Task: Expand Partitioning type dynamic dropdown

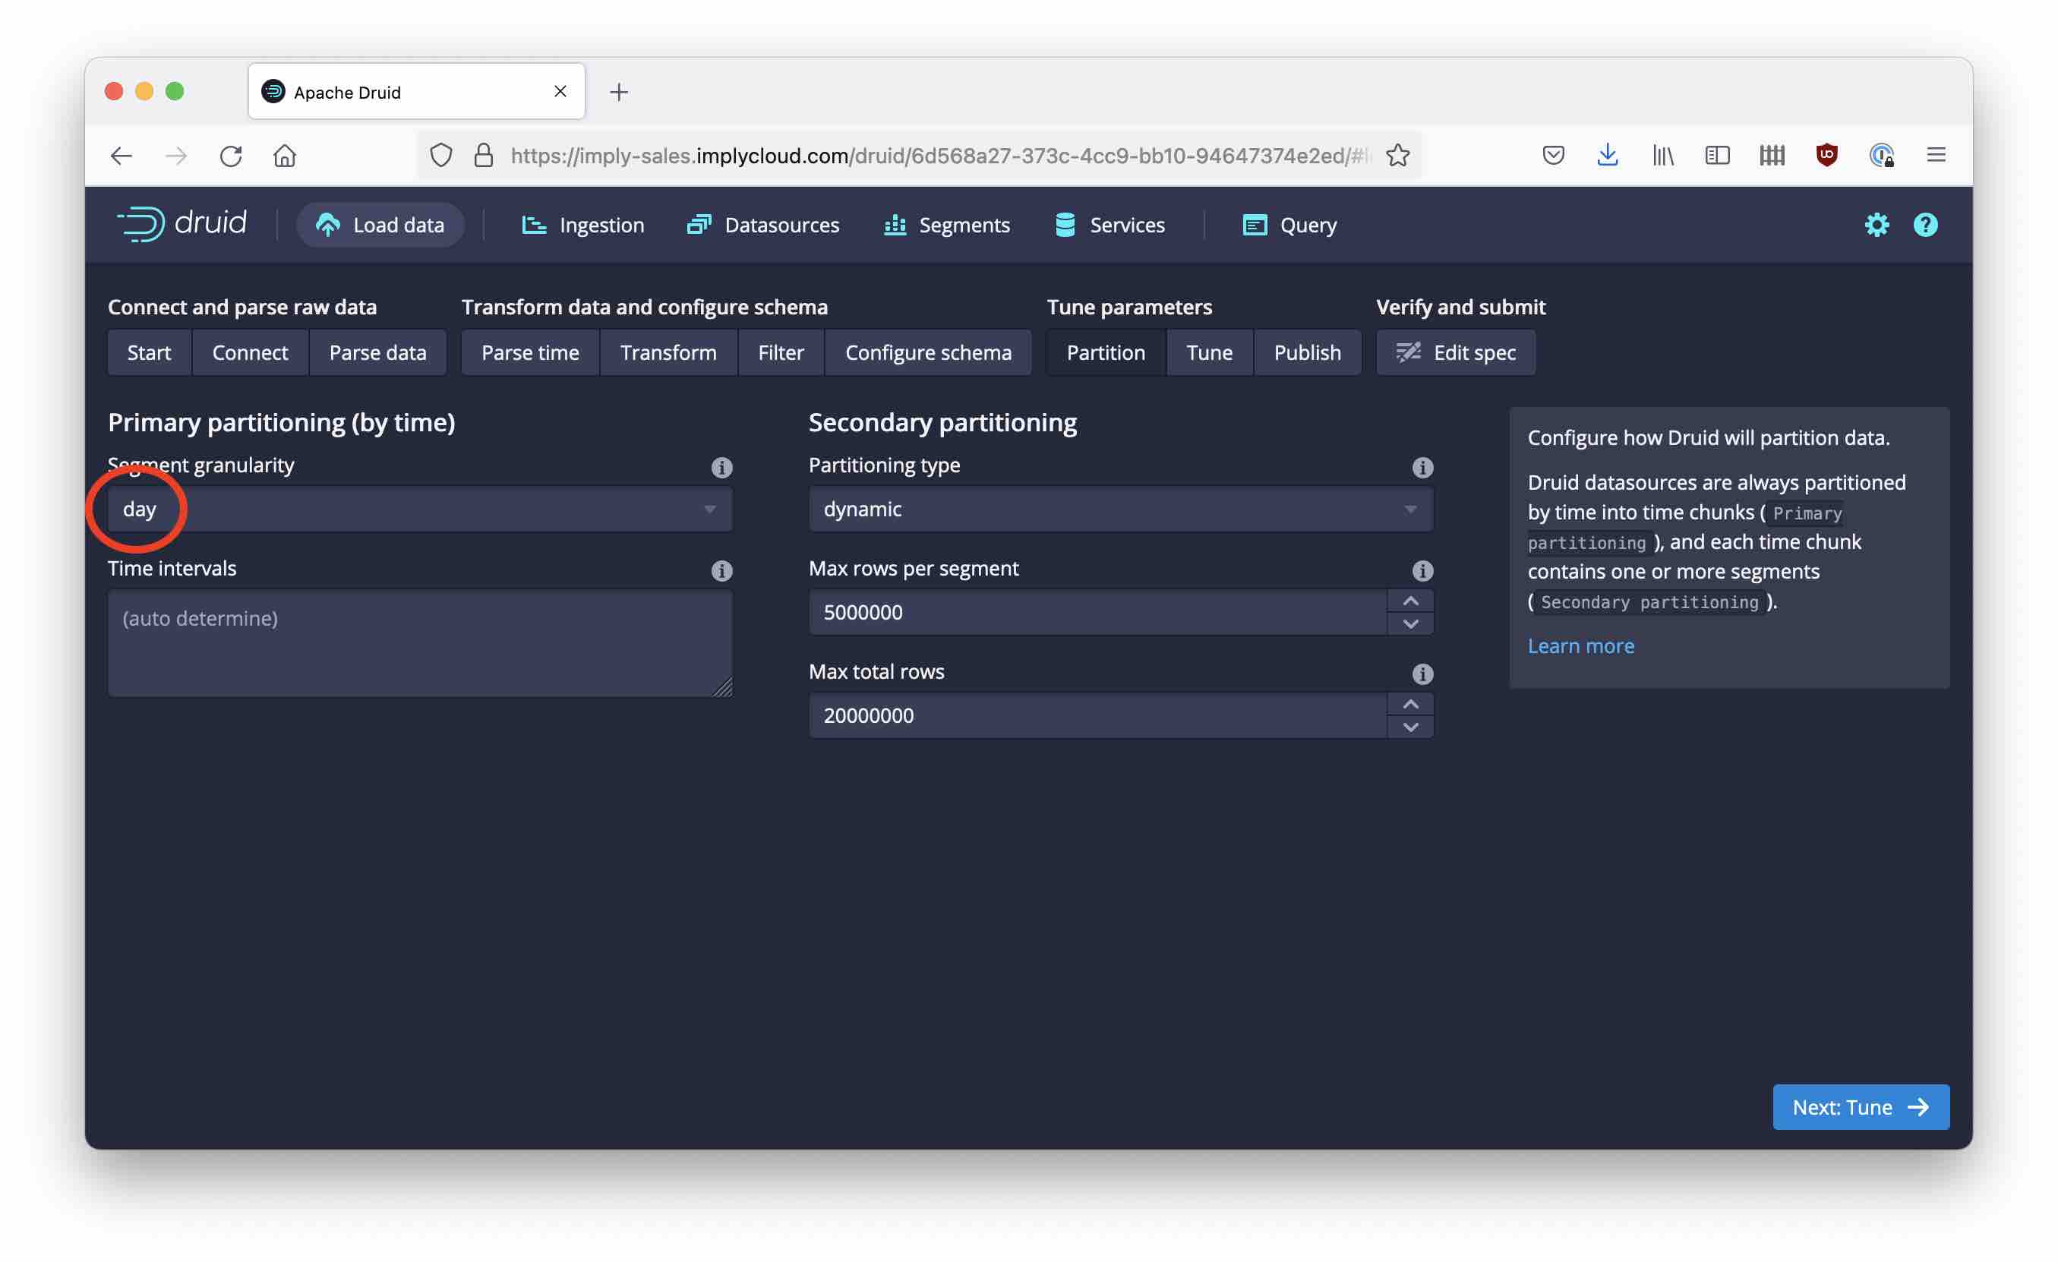Action: pos(1120,510)
